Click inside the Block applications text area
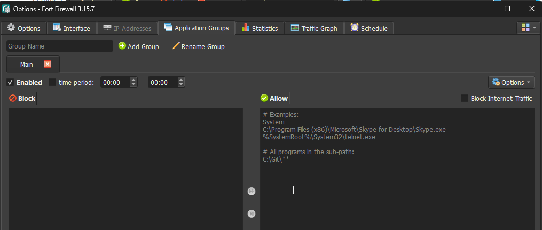Image resolution: width=542 pixels, height=230 pixels. click(125, 169)
